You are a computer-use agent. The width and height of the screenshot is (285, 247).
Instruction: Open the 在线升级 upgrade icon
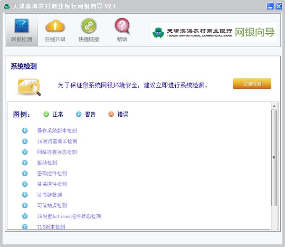[55, 30]
